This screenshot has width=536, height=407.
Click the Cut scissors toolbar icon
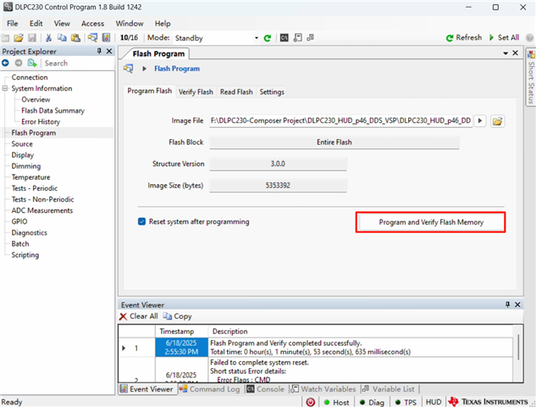click(x=48, y=37)
